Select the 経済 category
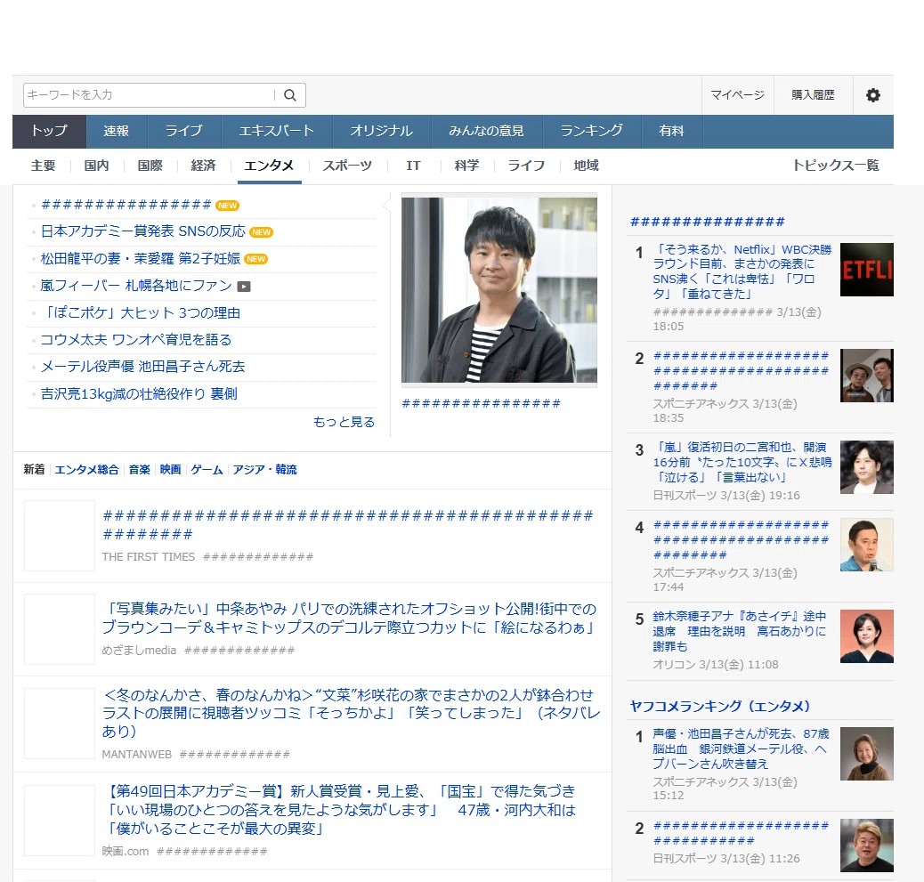The width and height of the screenshot is (924, 882). (x=204, y=166)
